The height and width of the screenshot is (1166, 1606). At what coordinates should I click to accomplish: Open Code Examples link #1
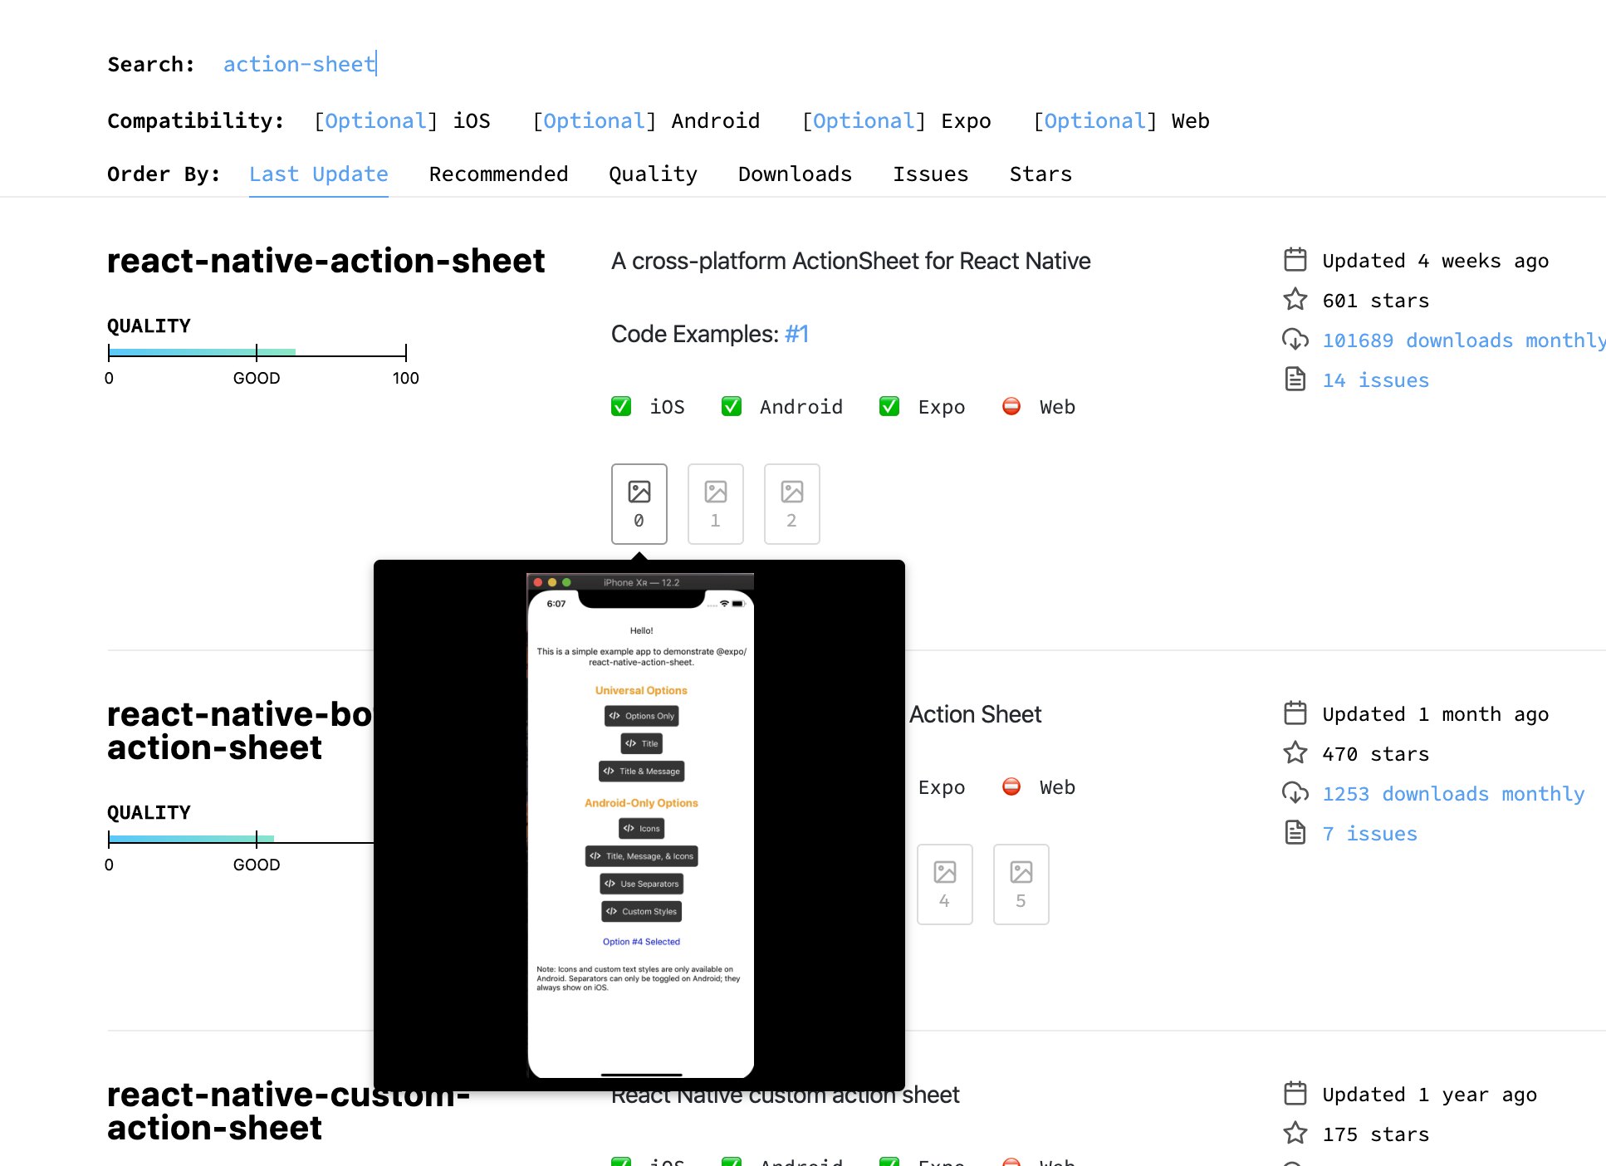pos(796,333)
